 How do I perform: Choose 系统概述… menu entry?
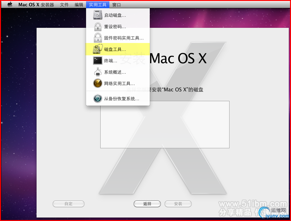pyautogui.click(x=118, y=72)
